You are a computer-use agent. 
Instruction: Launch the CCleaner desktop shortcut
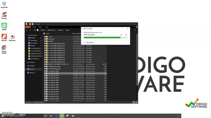tap(4, 15)
